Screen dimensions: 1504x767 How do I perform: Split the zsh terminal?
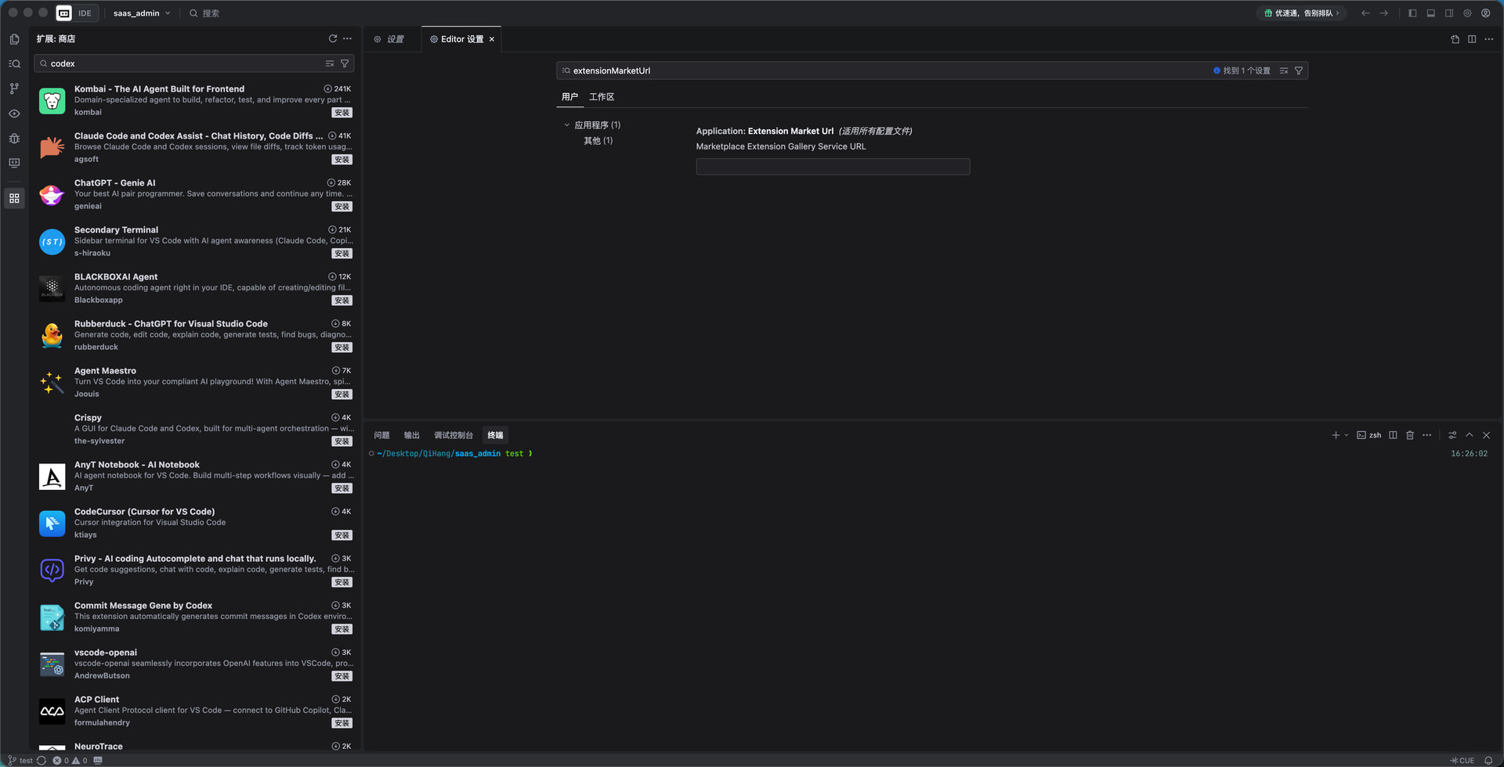pyautogui.click(x=1393, y=435)
